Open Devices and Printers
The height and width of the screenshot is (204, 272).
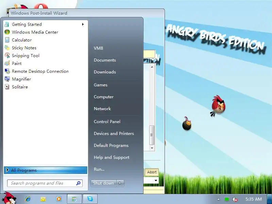click(114, 133)
